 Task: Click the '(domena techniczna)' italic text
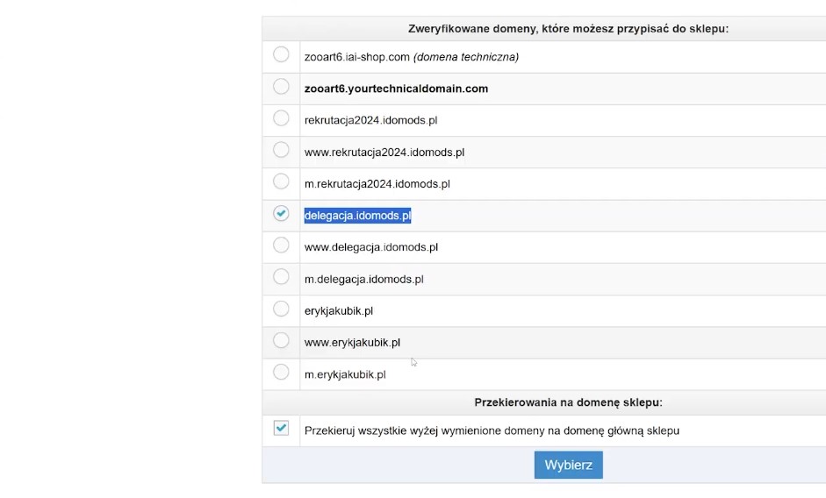tap(466, 57)
